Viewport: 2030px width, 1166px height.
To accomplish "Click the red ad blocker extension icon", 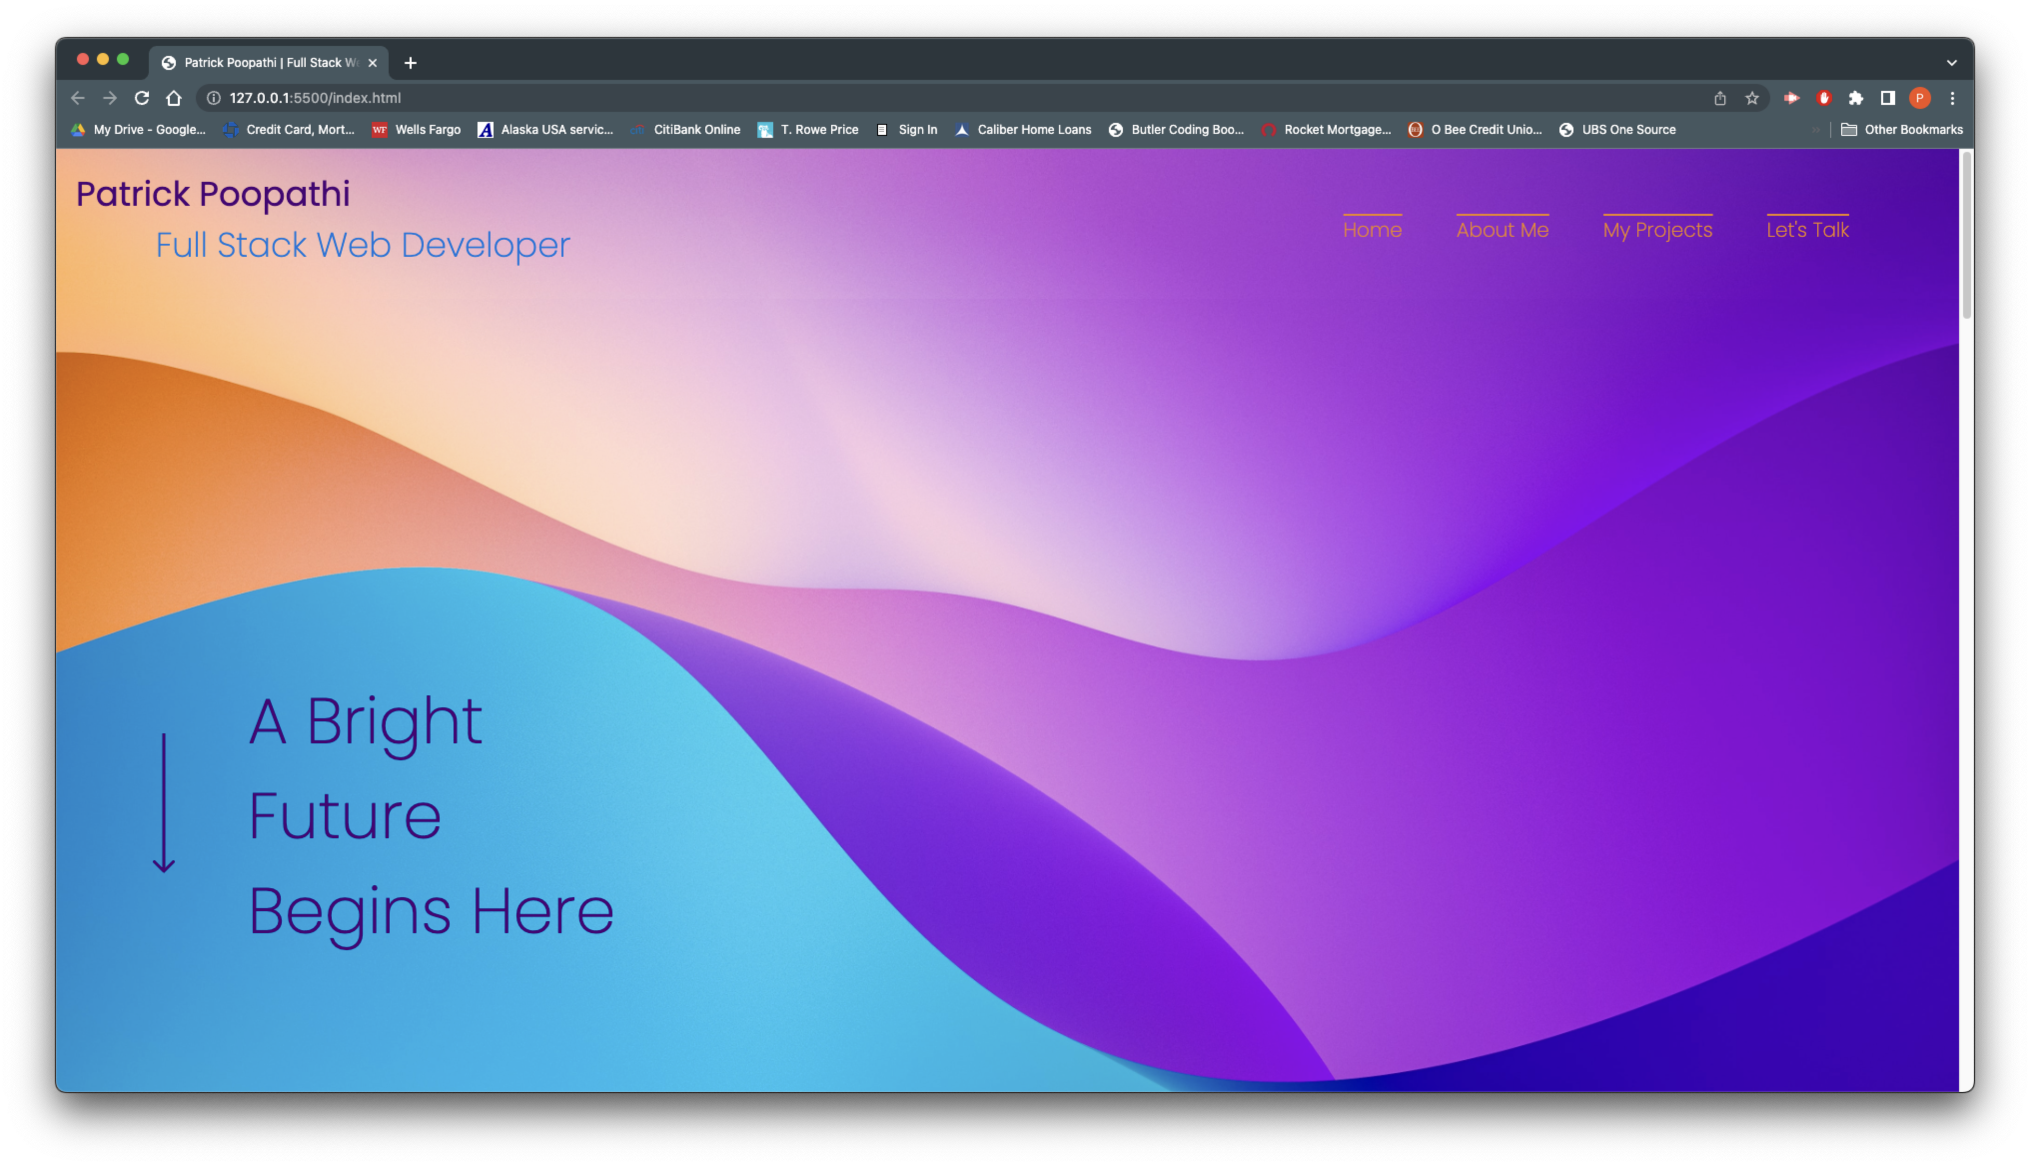I will coord(1824,98).
